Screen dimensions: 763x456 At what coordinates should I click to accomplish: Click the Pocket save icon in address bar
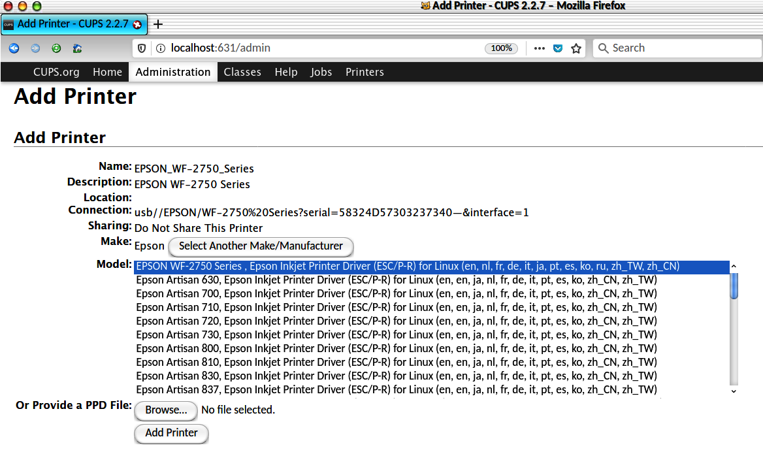pyautogui.click(x=558, y=48)
